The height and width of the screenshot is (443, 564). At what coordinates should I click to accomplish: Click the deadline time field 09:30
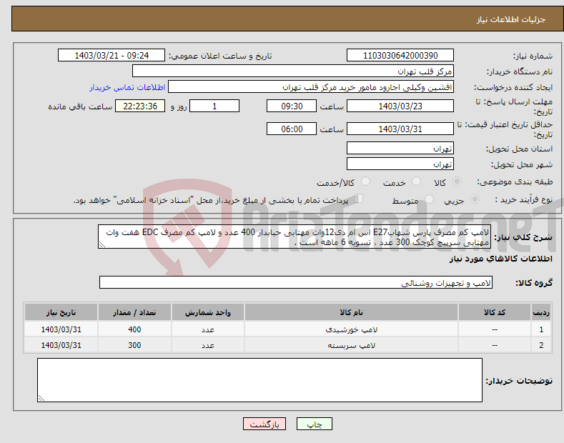[292, 106]
